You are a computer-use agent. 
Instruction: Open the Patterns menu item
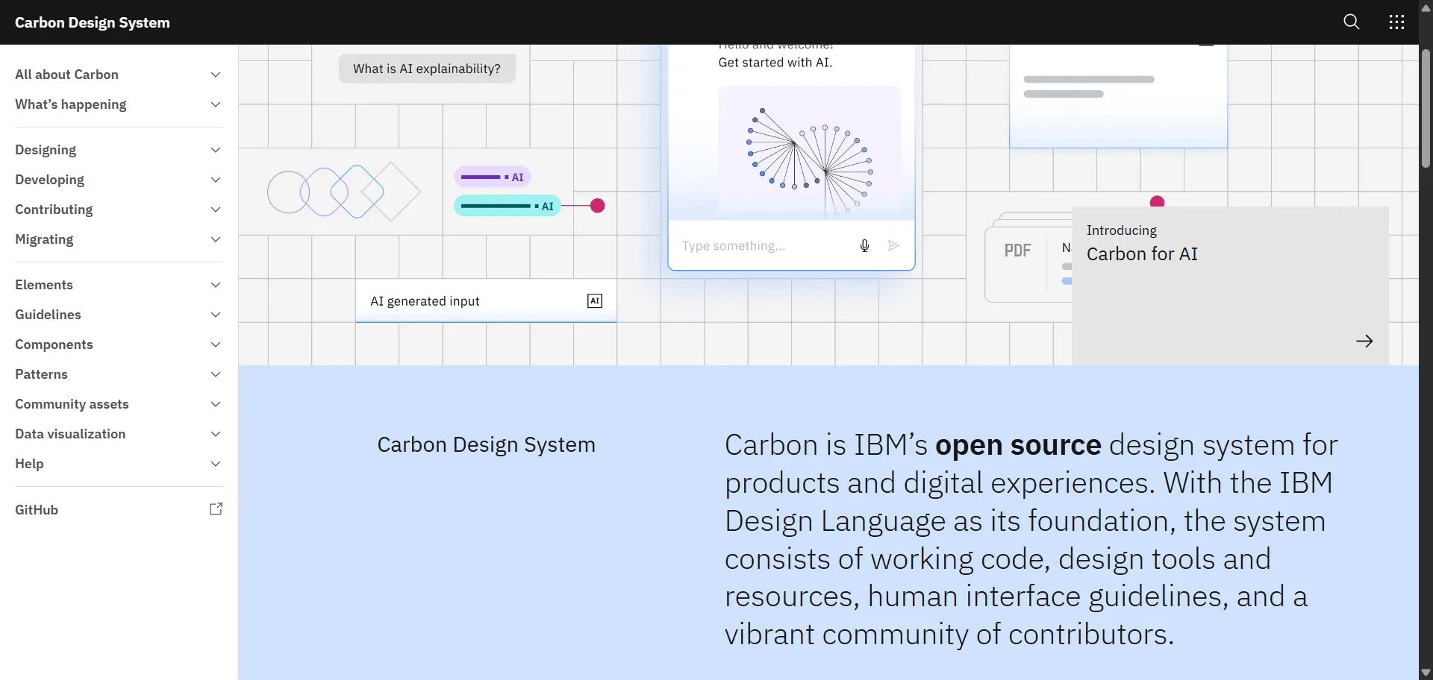pos(119,374)
